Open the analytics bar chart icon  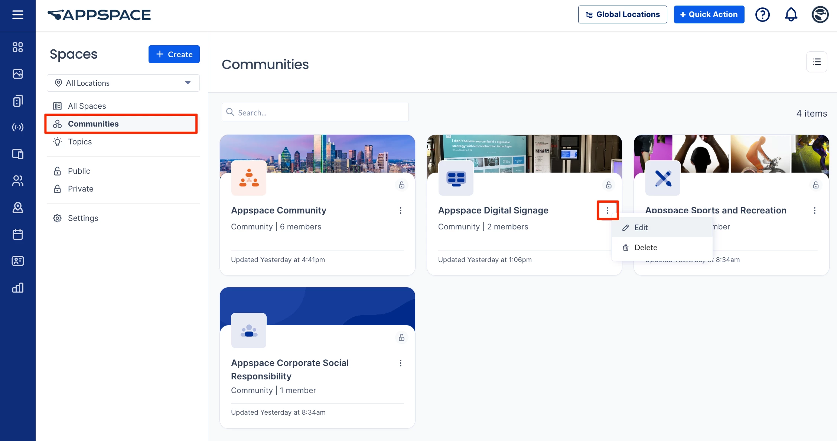pos(17,288)
